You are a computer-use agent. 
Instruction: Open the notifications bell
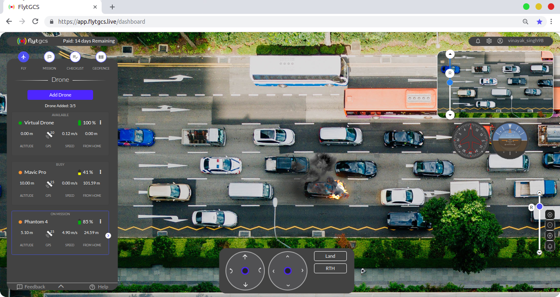[478, 41]
